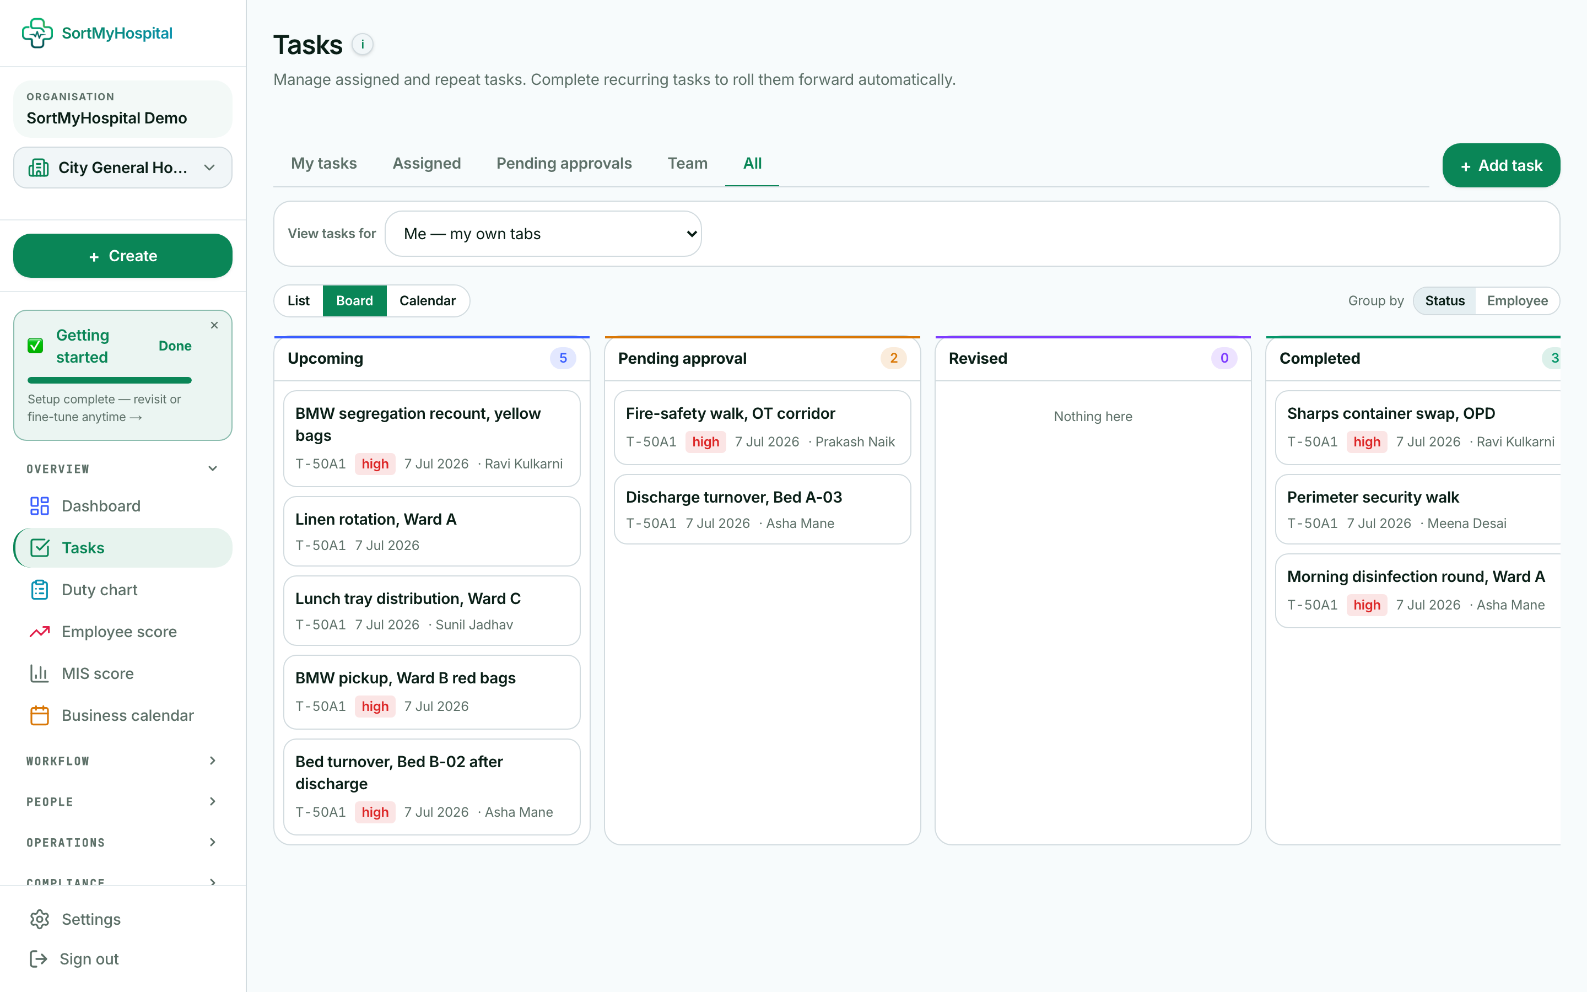Open the View tasks for dropdown
Screen dimensions: 1587x992
tap(543, 234)
